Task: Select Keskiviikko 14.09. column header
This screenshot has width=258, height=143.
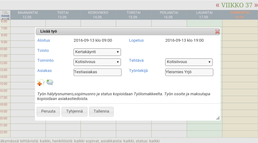Action: [98, 15]
